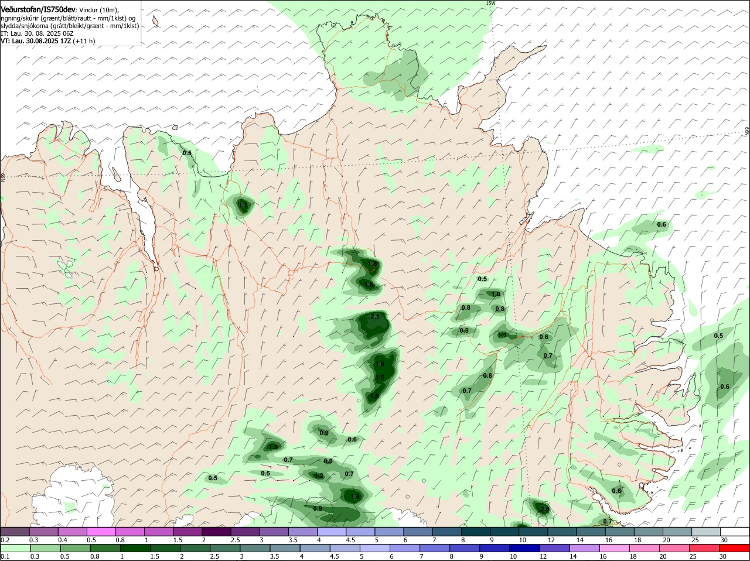This screenshot has width=750, height=561.
Task: Click the '0.1' label in the legend
Action: click(x=5, y=556)
